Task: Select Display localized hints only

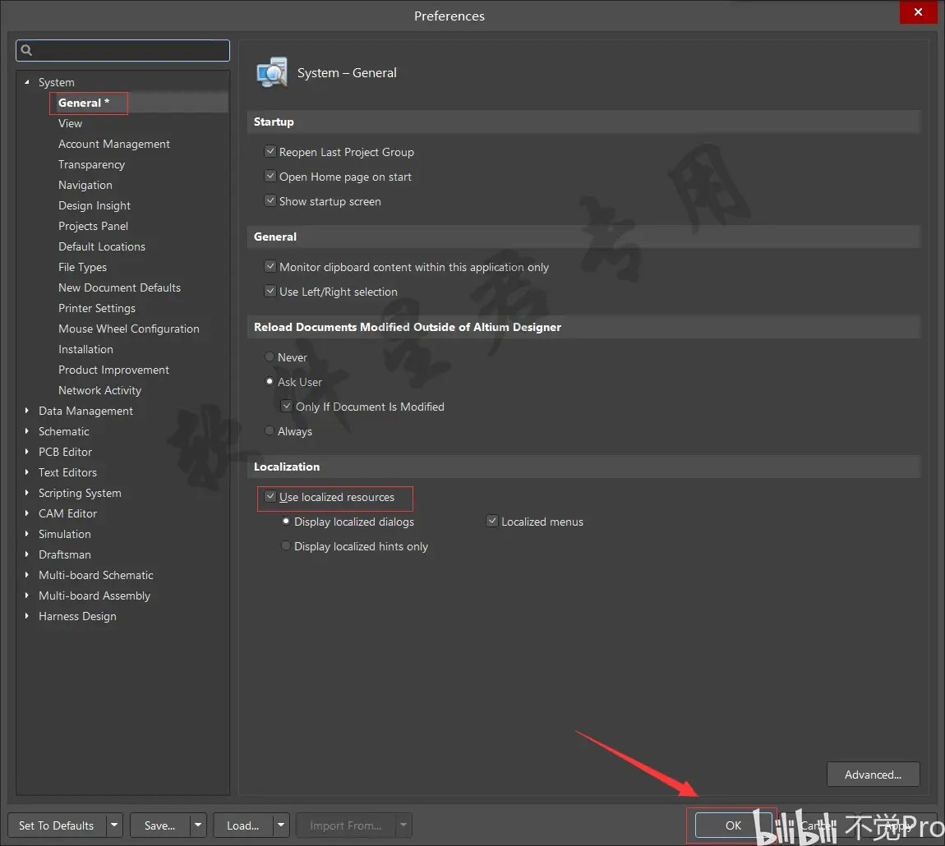Action: (x=286, y=546)
